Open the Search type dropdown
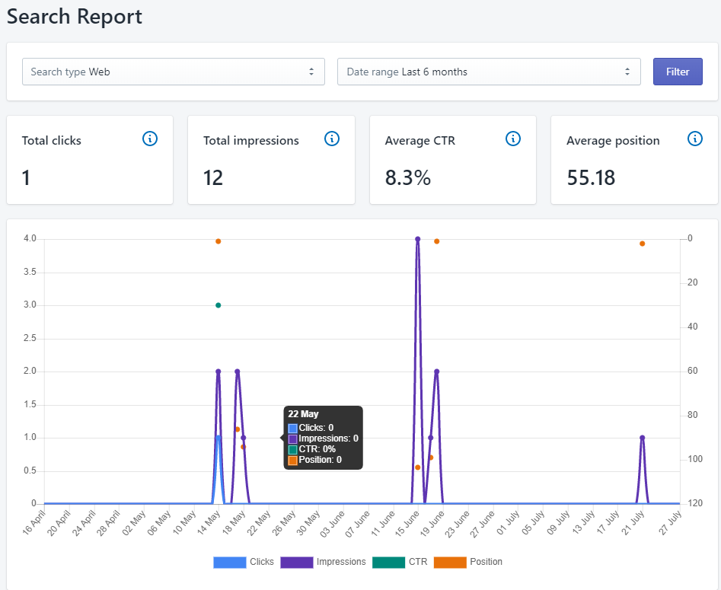Viewport: 721px width, 590px height. pos(174,72)
